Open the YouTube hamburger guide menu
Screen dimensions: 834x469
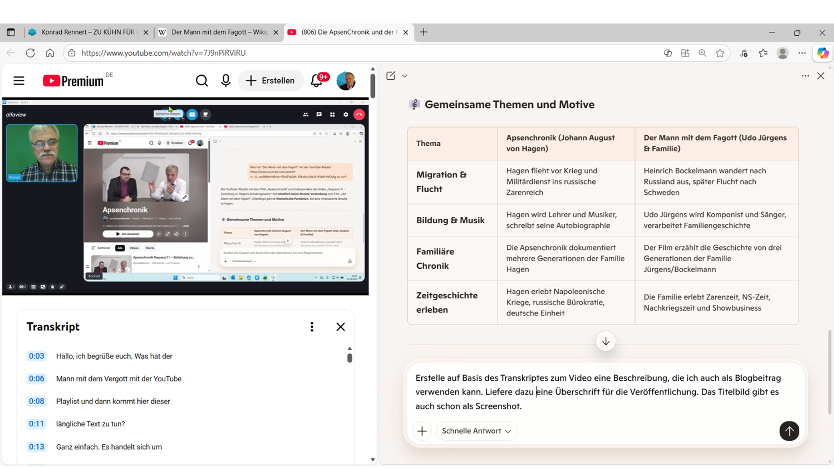19,81
